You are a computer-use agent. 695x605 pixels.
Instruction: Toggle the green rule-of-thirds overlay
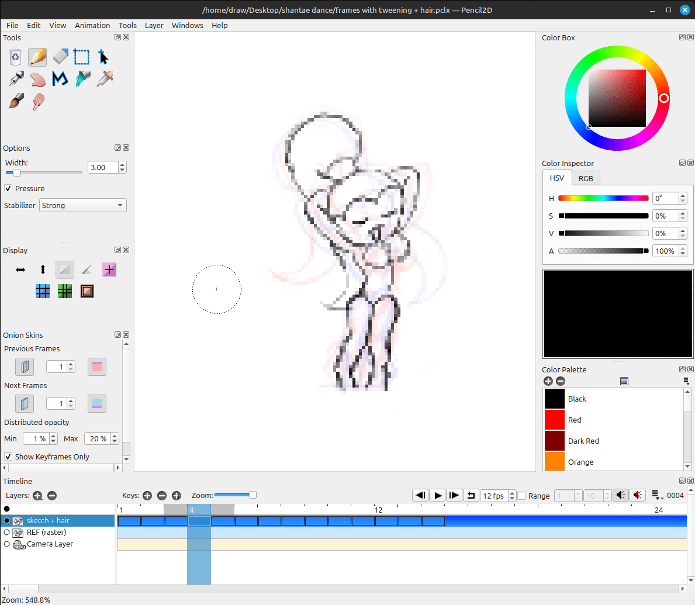pos(65,291)
